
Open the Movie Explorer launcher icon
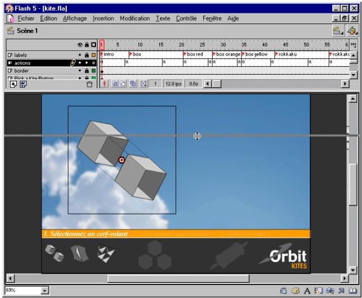coord(330,291)
